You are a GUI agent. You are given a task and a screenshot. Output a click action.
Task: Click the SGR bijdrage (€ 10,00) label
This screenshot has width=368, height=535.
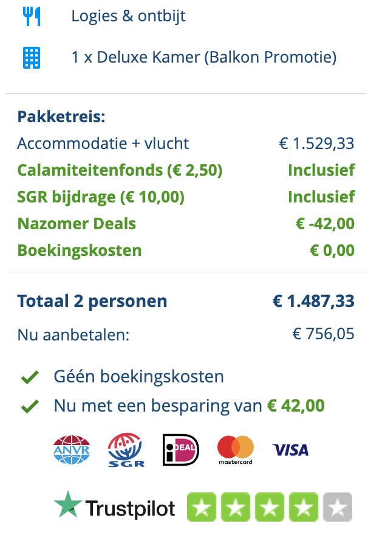pos(101,197)
